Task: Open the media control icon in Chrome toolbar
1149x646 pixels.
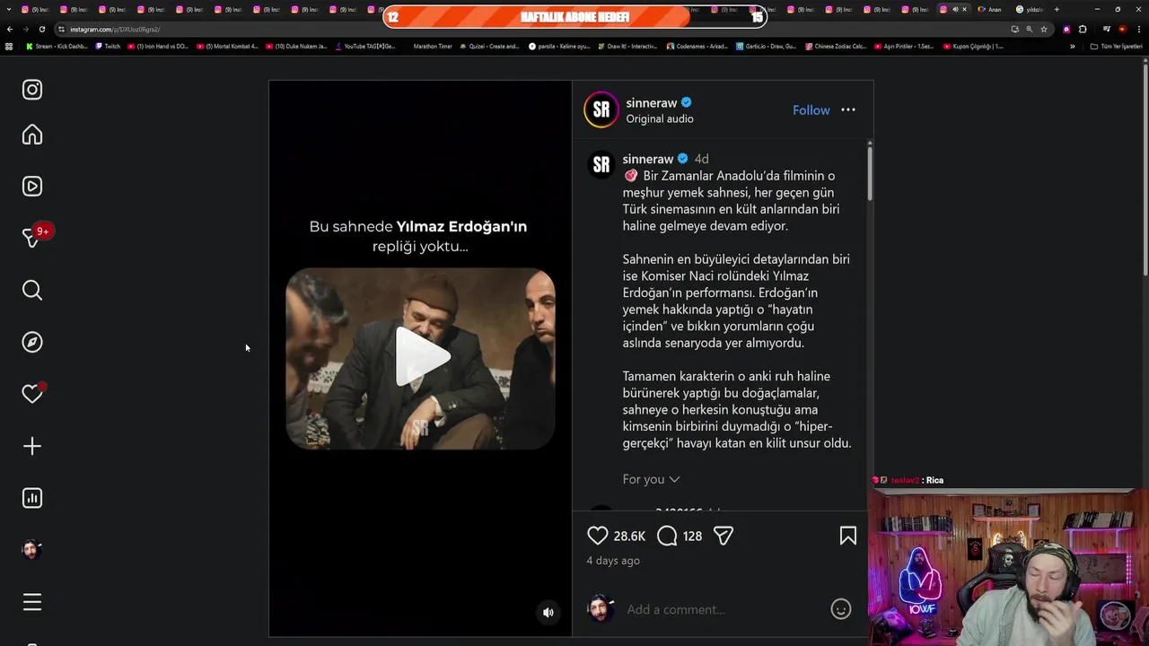Action: click(x=1106, y=29)
